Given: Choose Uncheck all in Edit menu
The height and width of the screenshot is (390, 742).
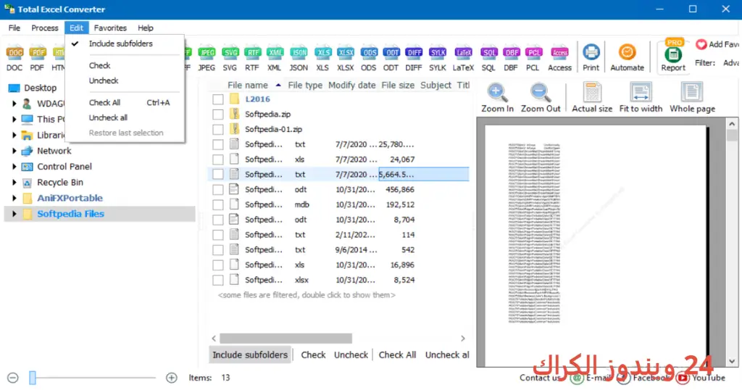Looking at the screenshot, I should 125,118.
